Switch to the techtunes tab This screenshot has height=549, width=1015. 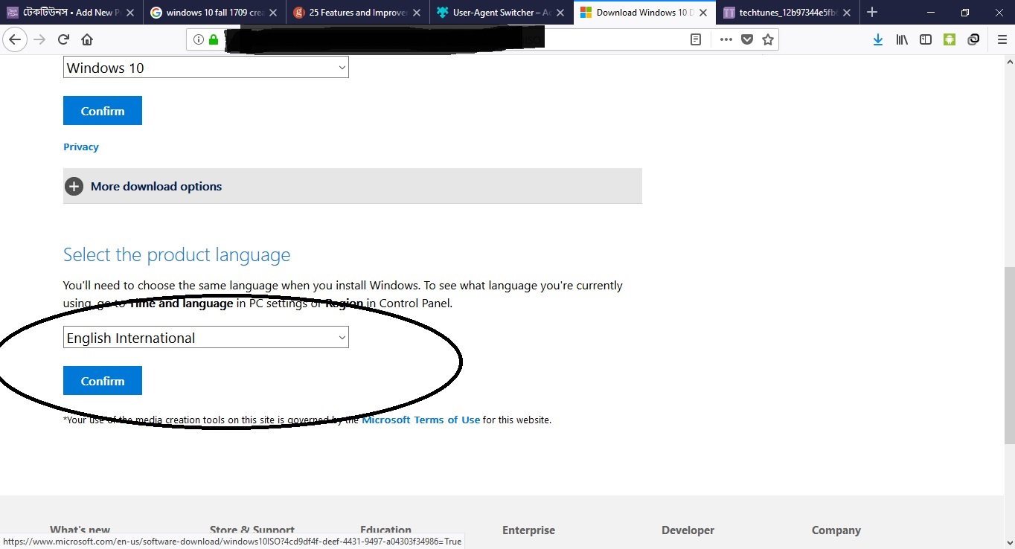[789, 13]
